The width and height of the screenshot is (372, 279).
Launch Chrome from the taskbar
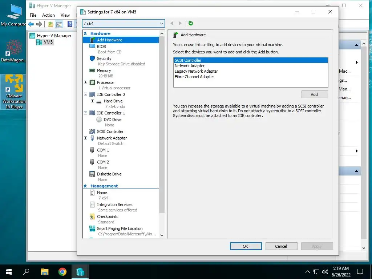pos(62,272)
